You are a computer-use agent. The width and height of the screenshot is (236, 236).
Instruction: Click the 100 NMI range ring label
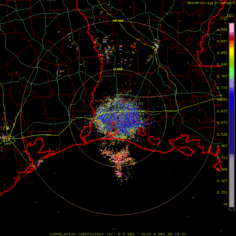[x=118, y=21]
